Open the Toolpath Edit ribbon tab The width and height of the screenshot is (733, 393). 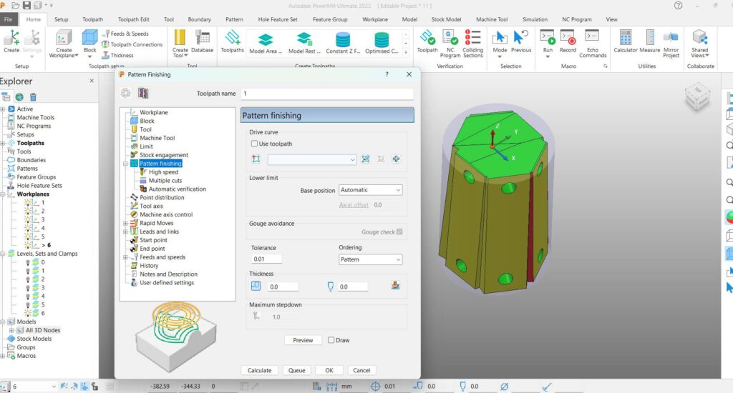coord(134,19)
